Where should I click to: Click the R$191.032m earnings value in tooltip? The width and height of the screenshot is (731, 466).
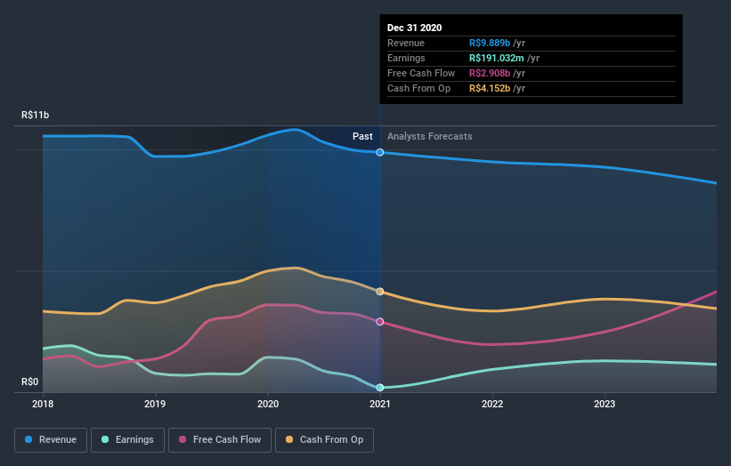497,58
